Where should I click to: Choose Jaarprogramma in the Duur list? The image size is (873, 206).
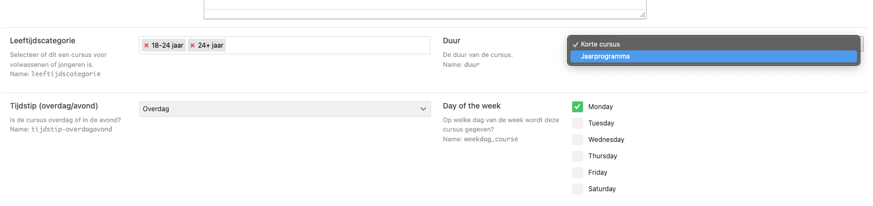[x=714, y=56]
